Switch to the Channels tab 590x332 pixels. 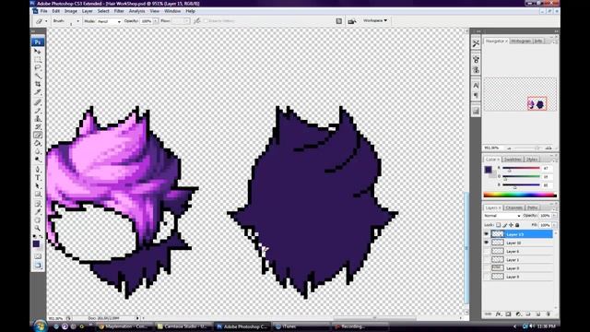click(x=513, y=207)
